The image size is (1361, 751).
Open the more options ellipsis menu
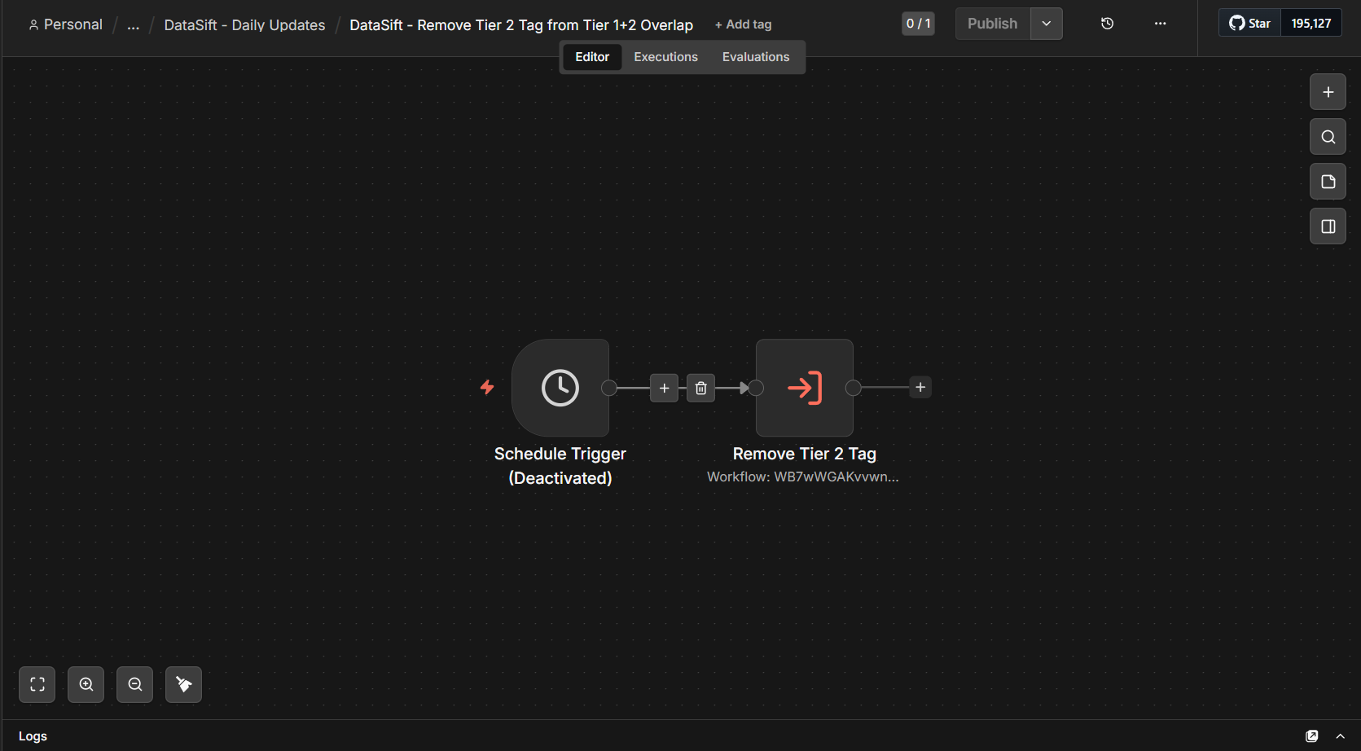point(1160,24)
